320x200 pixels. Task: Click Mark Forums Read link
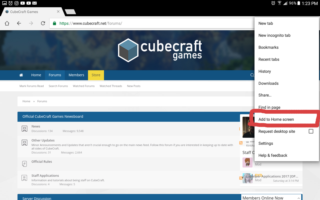(31, 86)
